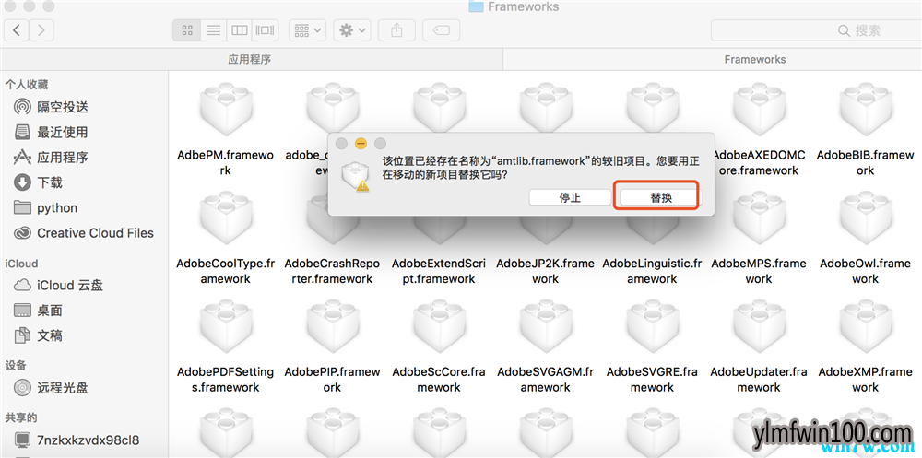922x458 pixels.
Task: Select the AdobePIP.framework icon
Action: [332, 327]
